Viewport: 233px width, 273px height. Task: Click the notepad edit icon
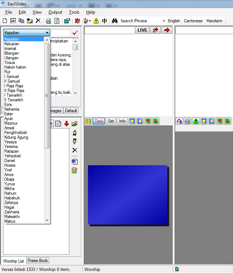tap(74, 170)
